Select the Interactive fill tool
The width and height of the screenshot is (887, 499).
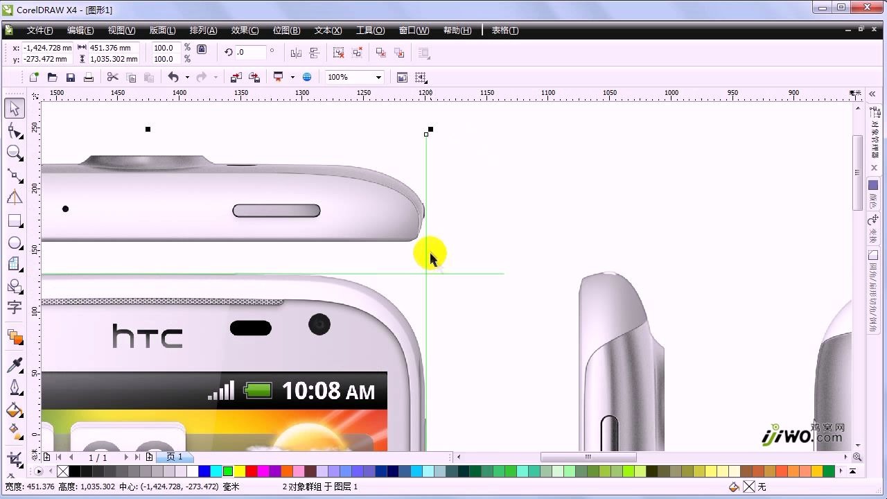15,431
